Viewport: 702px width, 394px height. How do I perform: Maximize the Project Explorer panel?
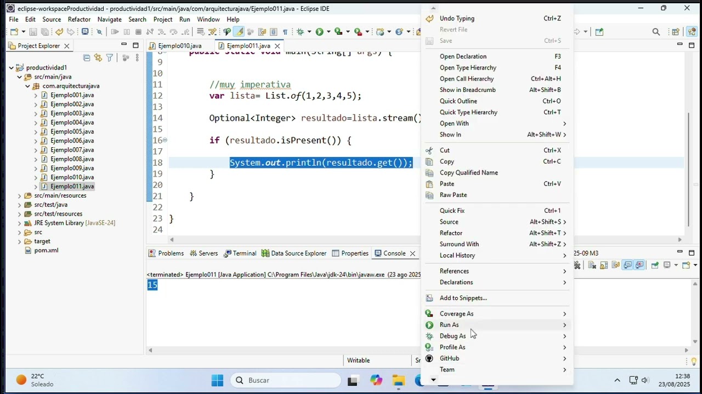coord(135,45)
